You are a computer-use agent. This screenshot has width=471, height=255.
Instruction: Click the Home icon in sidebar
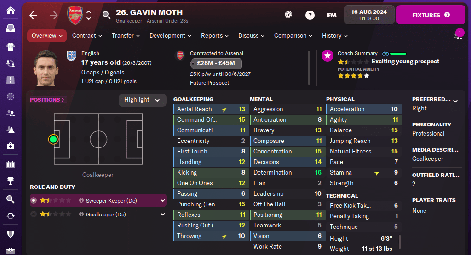11,10
